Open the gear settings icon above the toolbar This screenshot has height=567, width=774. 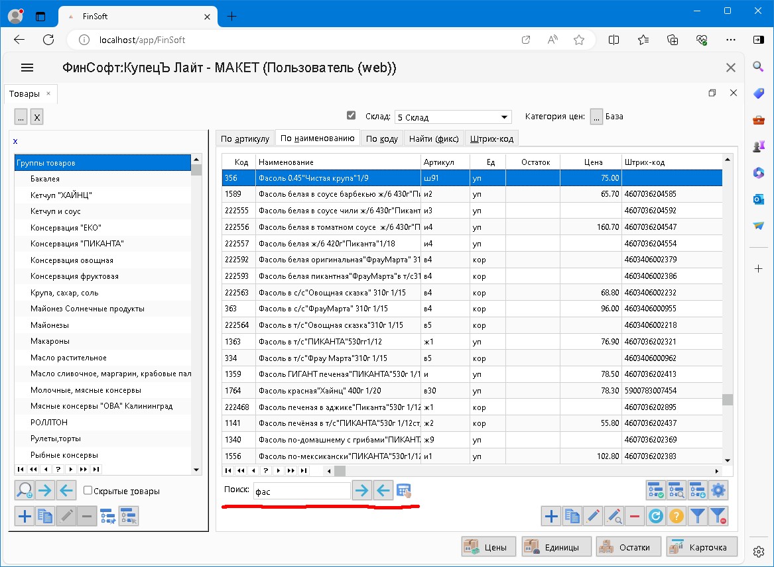(718, 490)
